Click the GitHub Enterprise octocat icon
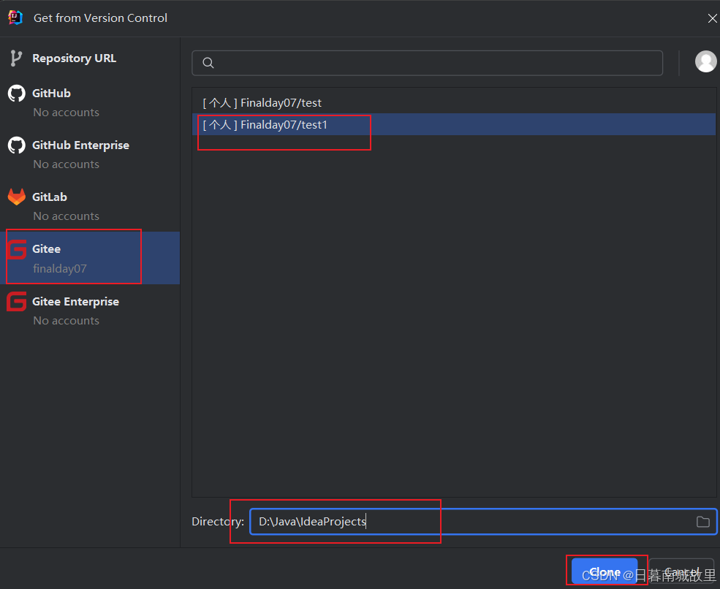 pyautogui.click(x=17, y=145)
